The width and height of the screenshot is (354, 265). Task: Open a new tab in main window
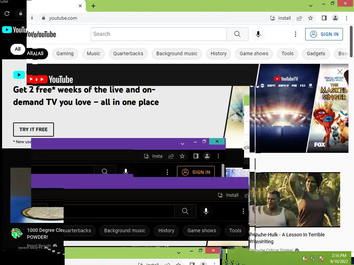click(93, 6)
